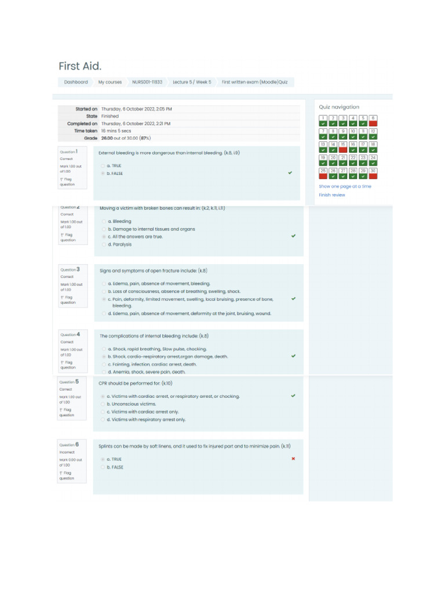This screenshot has height=593, width=445.
Task: Jump to question 30 in quiz navigation
Action: (x=373, y=173)
